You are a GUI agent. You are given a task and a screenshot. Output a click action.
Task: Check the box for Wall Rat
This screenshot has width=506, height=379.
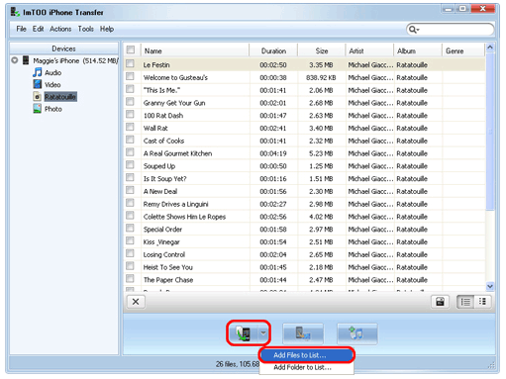[x=130, y=127]
